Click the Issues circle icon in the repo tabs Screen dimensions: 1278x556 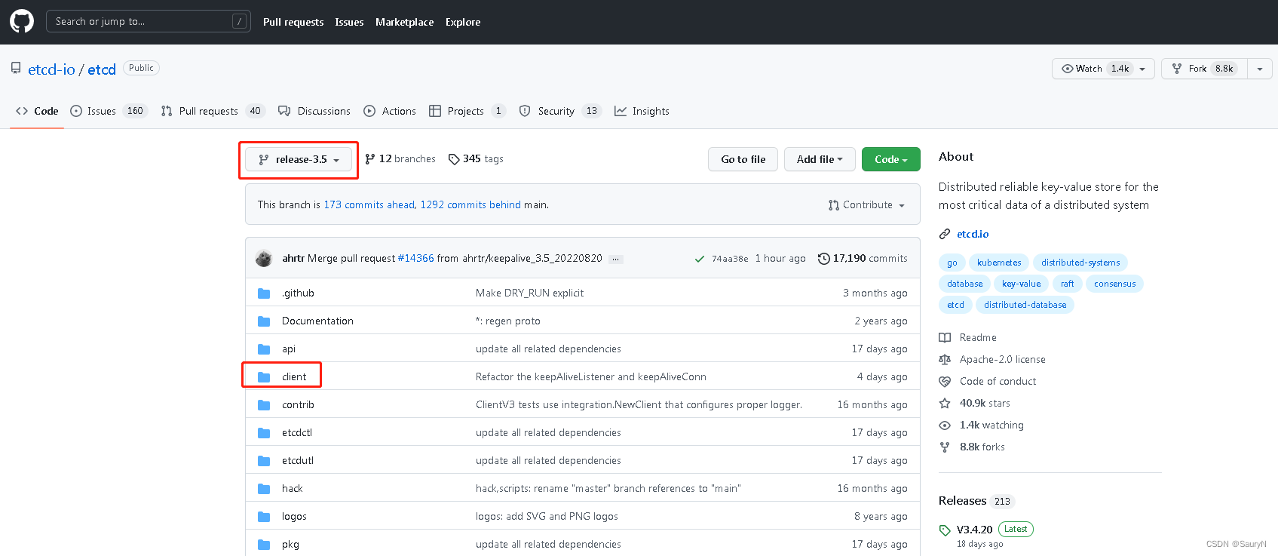coord(76,111)
